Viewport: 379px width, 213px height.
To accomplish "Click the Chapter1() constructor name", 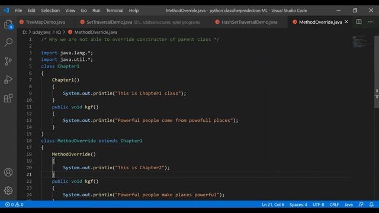I will 66,80.
